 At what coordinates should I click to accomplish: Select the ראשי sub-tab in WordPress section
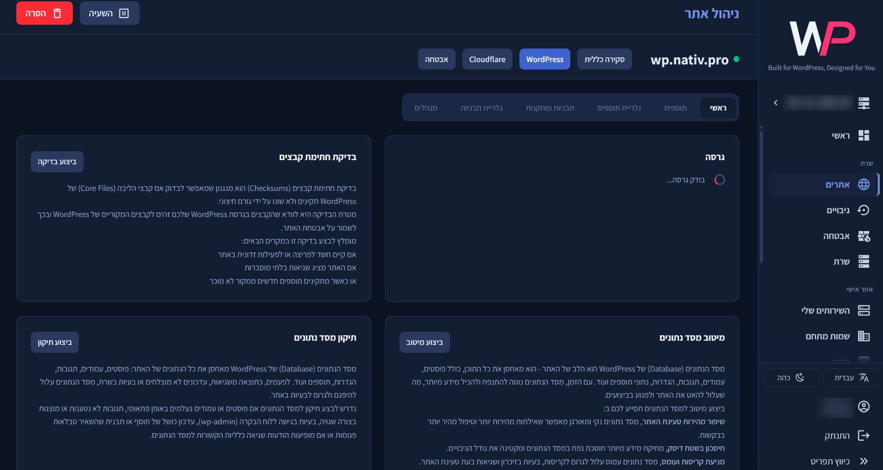[718, 108]
